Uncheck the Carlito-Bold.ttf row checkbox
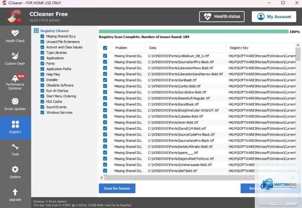 [x=105, y=86]
